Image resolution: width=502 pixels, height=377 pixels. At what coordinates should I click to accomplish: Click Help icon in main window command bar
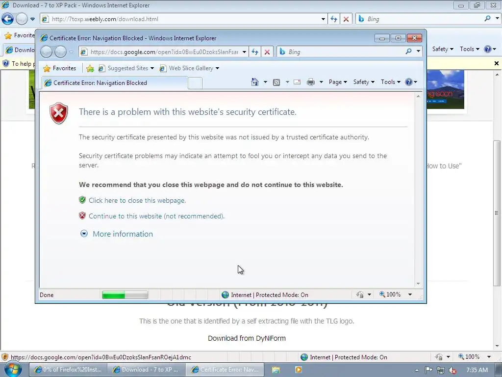(488, 49)
